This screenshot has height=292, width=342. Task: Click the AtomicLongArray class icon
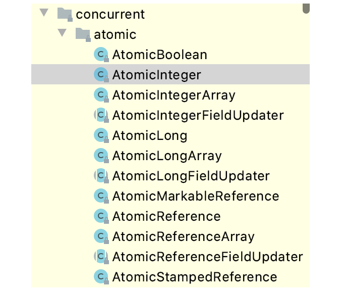tap(101, 156)
